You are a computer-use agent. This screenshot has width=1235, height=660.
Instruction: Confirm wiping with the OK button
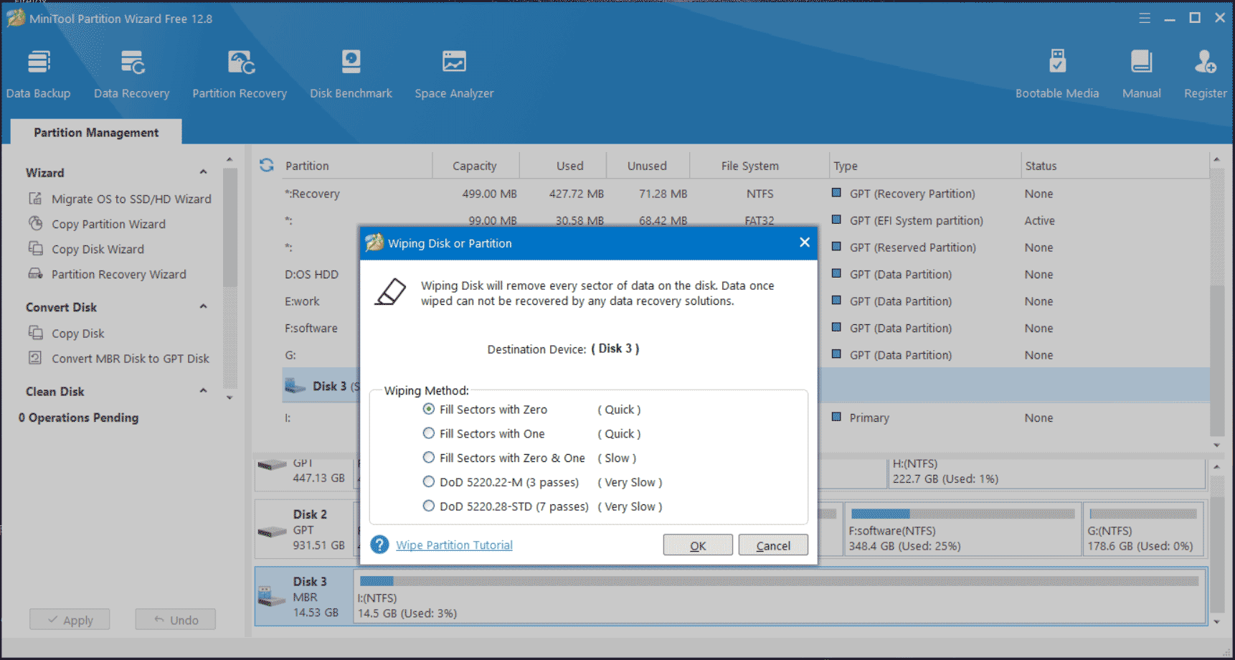click(698, 545)
